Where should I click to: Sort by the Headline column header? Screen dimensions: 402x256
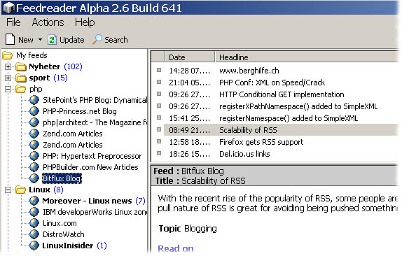point(307,57)
